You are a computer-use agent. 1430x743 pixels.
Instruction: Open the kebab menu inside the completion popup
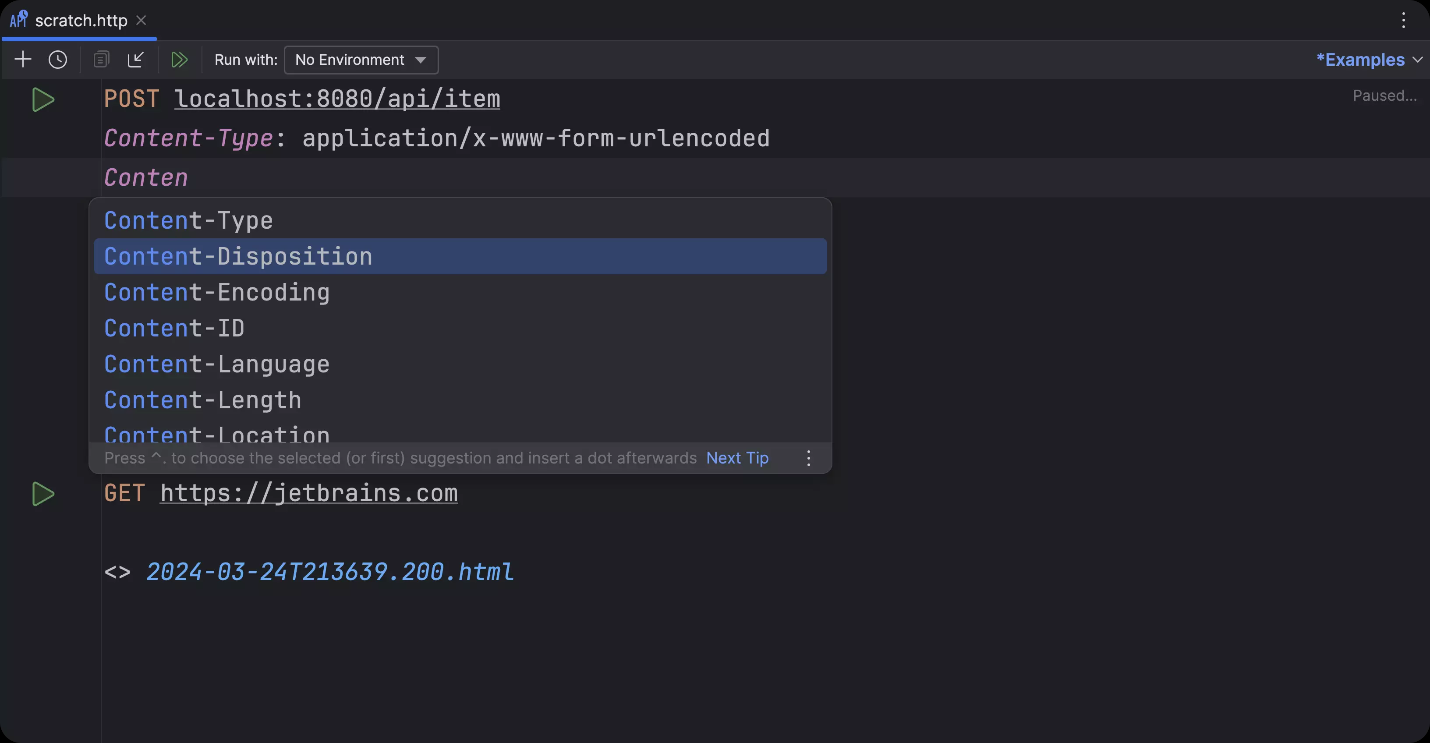pos(808,458)
